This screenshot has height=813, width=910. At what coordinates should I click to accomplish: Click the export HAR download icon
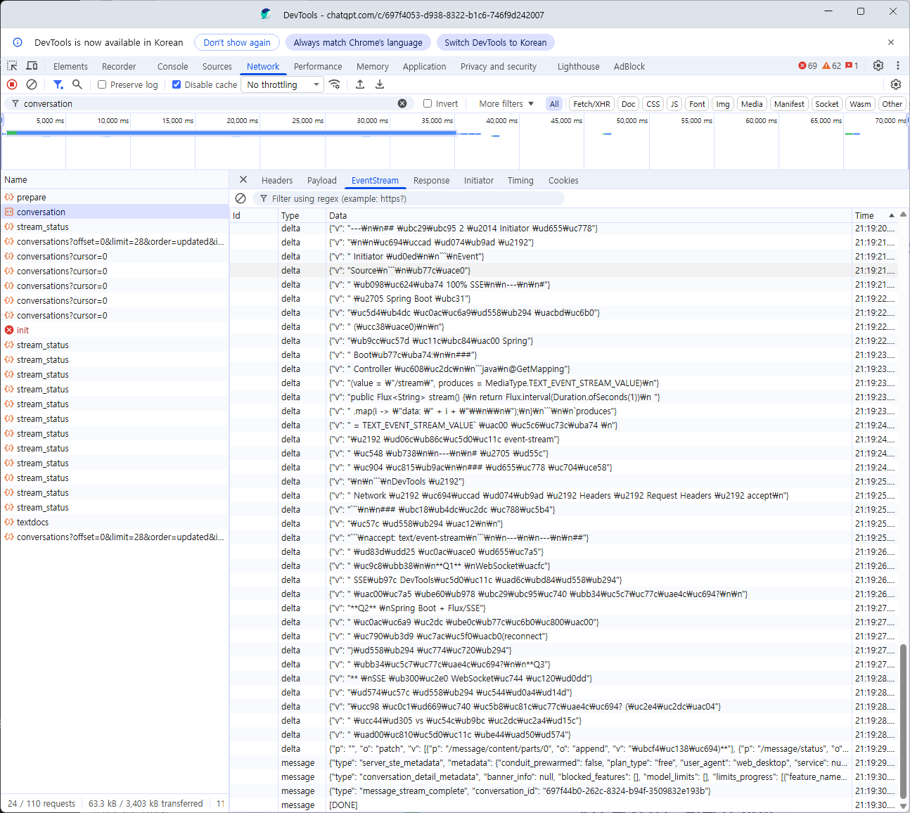pos(380,84)
